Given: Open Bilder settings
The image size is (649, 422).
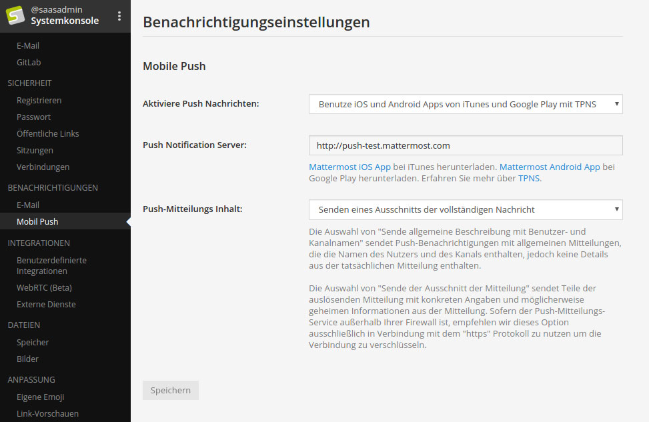Looking at the screenshot, I should coord(27,359).
